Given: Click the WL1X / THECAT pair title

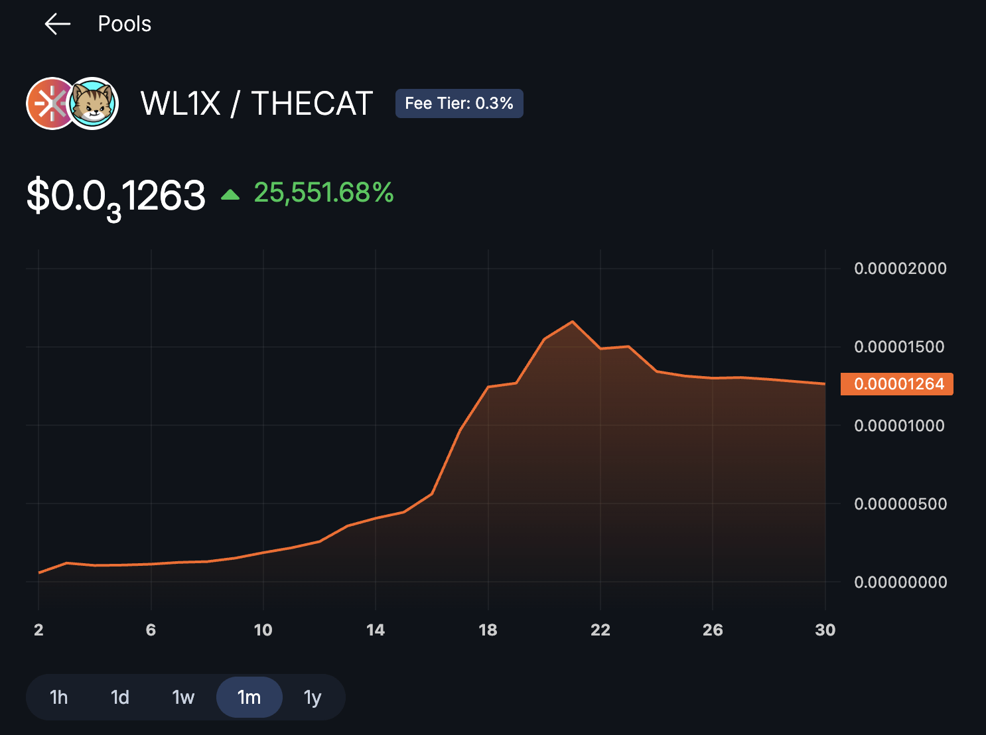Looking at the screenshot, I should [257, 104].
